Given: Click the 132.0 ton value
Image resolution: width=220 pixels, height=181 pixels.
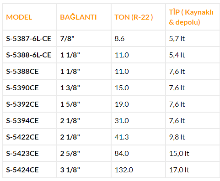Looking at the screenshot, I should 124,170.
